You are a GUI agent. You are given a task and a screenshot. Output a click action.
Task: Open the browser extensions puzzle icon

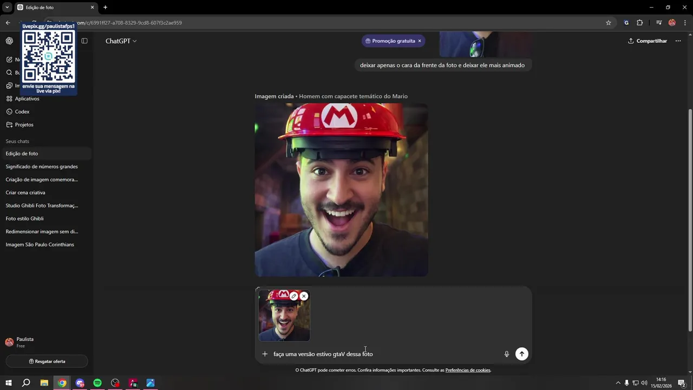(640, 23)
